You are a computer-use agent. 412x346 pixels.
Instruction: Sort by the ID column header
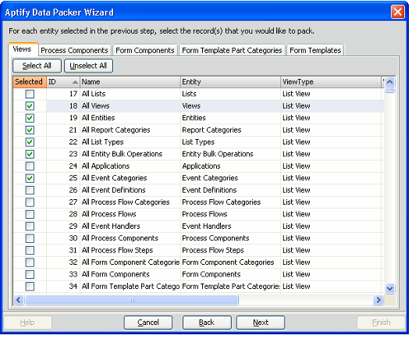[63, 82]
